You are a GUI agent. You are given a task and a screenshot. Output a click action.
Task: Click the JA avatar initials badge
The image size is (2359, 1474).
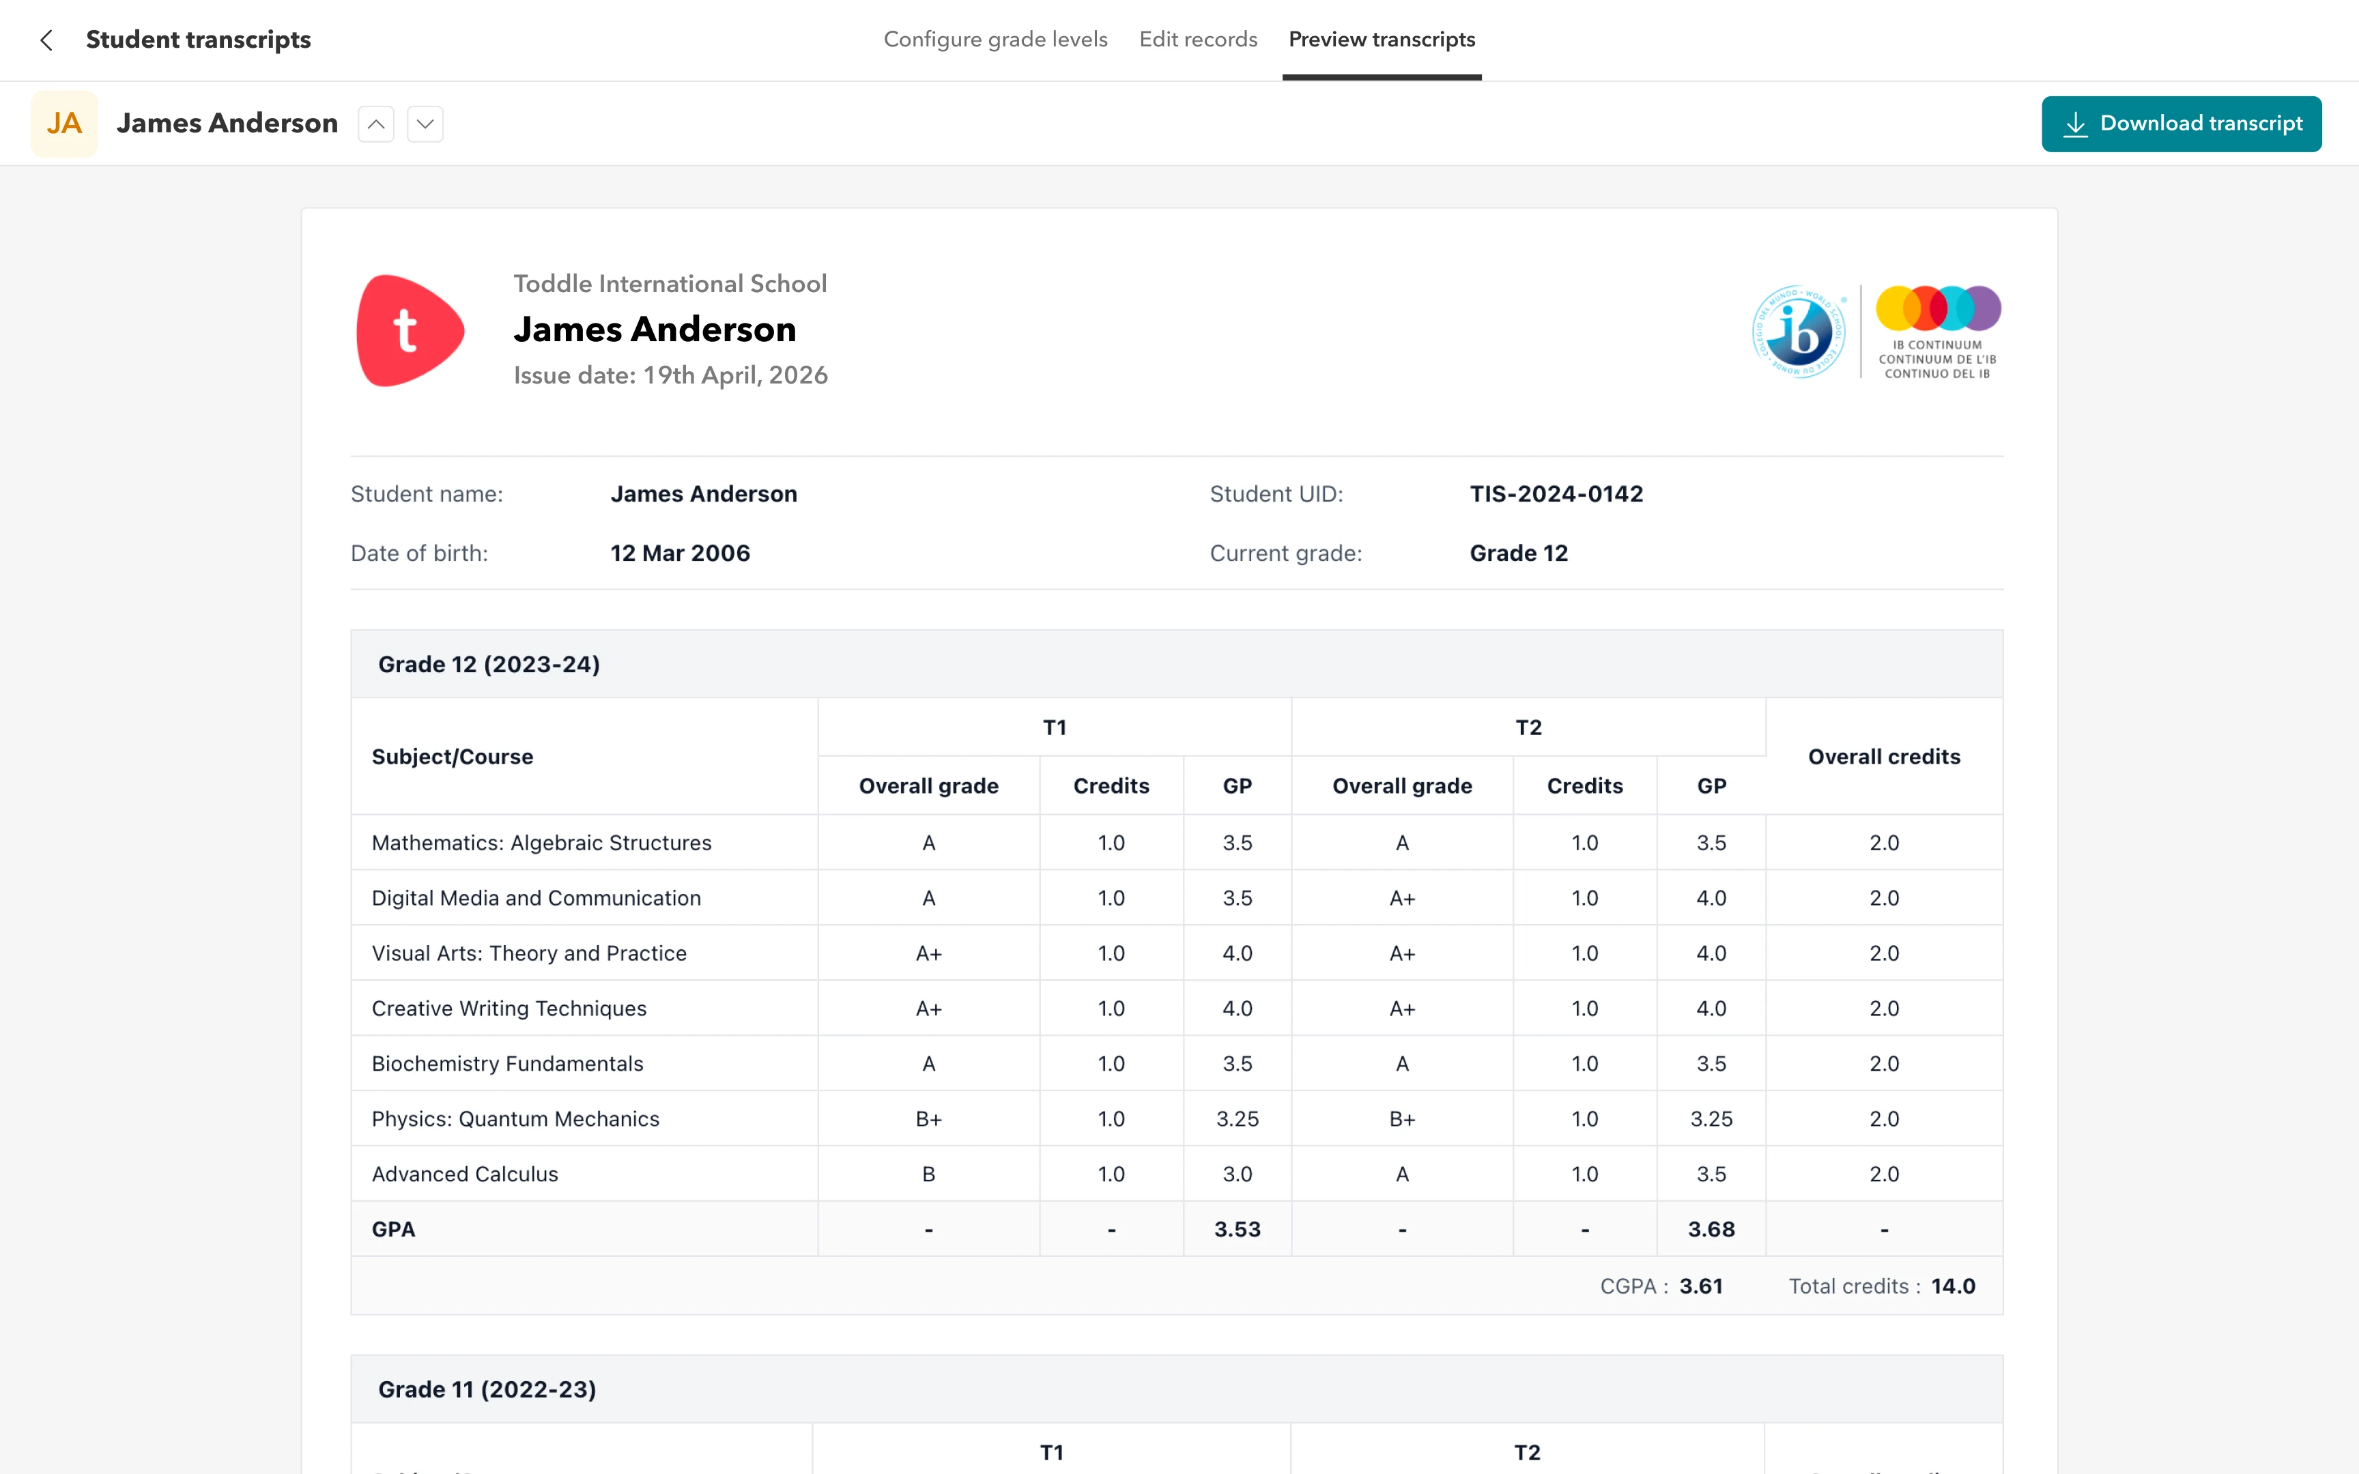[64, 124]
